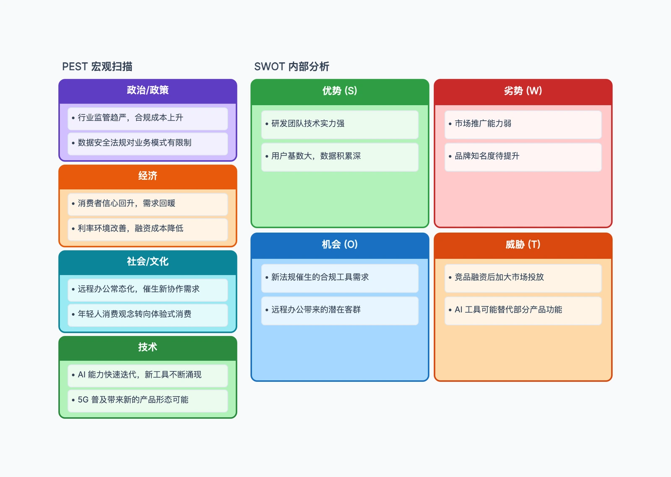Select the 劣势 (W) quadrant header
The height and width of the screenshot is (477, 671).
(523, 91)
